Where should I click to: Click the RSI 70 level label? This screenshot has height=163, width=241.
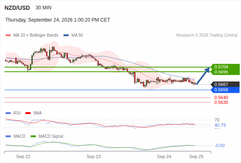217,120
